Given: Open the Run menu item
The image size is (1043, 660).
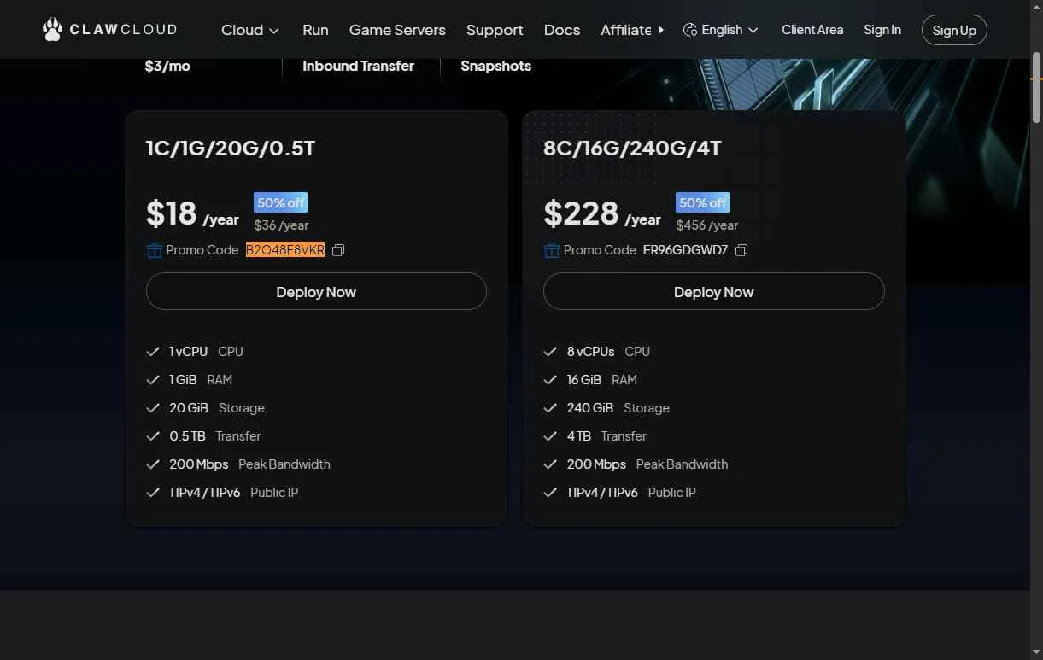Looking at the screenshot, I should [x=315, y=30].
